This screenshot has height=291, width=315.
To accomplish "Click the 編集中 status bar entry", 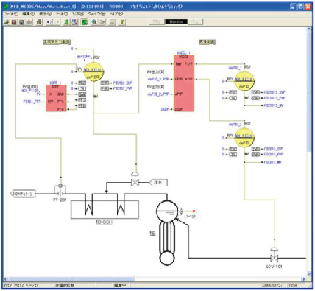I will click(120, 285).
